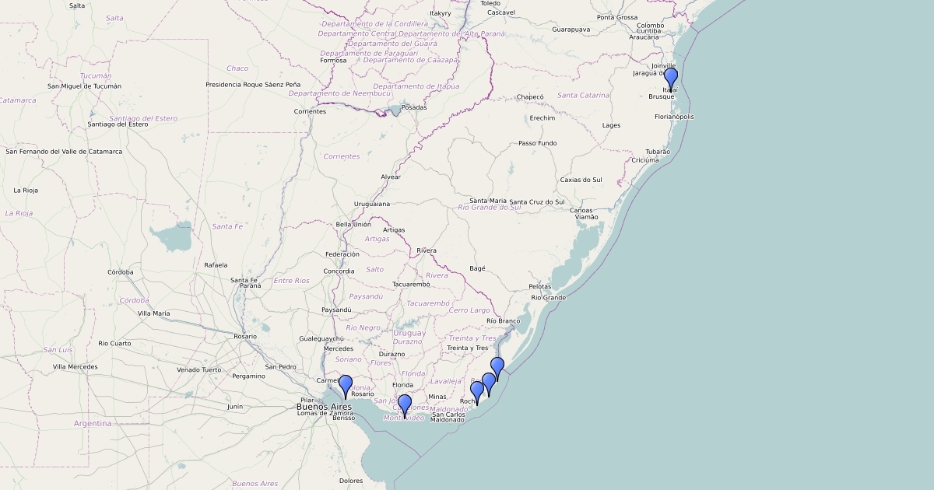Image resolution: width=934 pixels, height=490 pixels.
Task: Click the Erechim label
Action: coord(542,118)
